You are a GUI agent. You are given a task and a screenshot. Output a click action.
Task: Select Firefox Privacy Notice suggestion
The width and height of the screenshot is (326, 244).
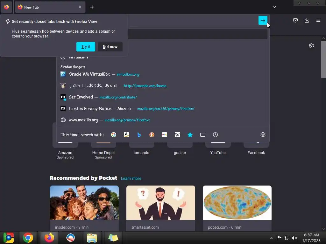pyautogui.click(x=163, y=109)
